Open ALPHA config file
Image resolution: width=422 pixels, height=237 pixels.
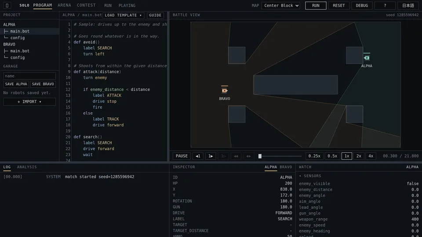pyautogui.click(x=29, y=38)
